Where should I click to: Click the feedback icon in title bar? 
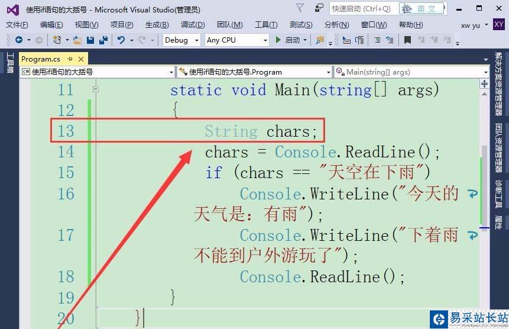319,8
